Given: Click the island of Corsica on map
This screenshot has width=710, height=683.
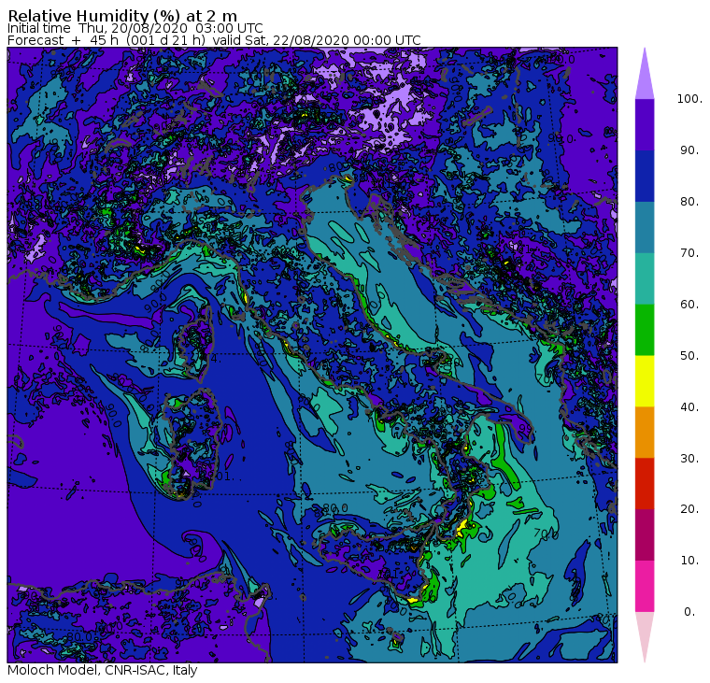Looking at the screenshot, I should click(x=196, y=344).
